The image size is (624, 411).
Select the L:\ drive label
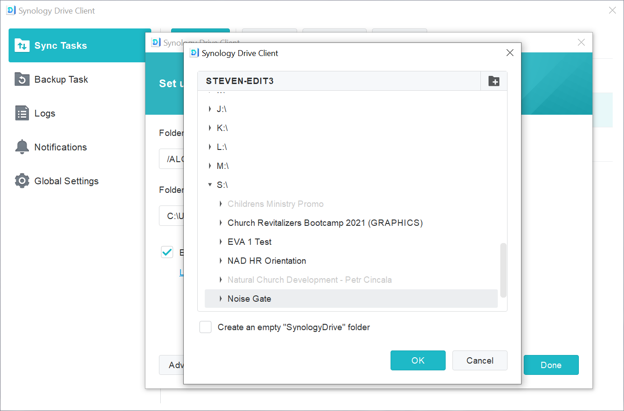(x=222, y=147)
